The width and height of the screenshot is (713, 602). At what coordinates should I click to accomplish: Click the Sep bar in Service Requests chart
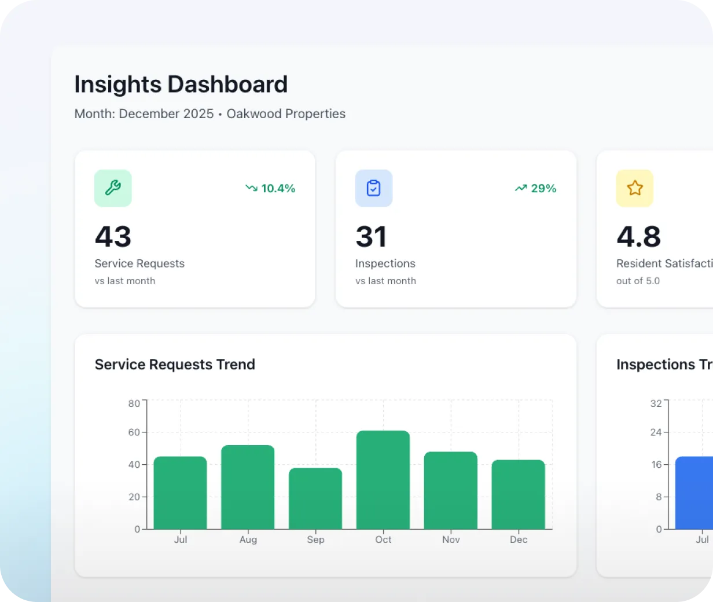pos(315,498)
